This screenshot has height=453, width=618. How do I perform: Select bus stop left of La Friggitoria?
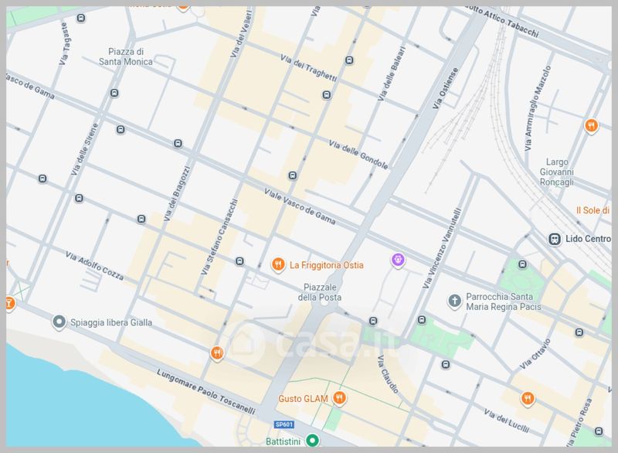click(x=240, y=261)
